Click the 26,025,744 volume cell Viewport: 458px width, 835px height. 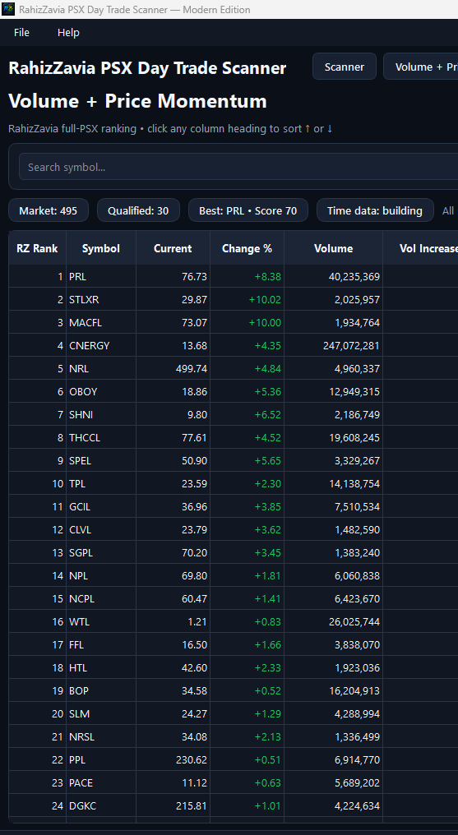coord(333,621)
